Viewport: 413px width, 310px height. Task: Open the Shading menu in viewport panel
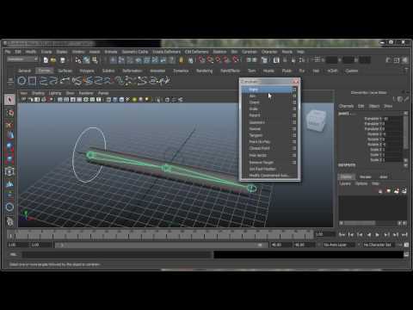click(38, 93)
